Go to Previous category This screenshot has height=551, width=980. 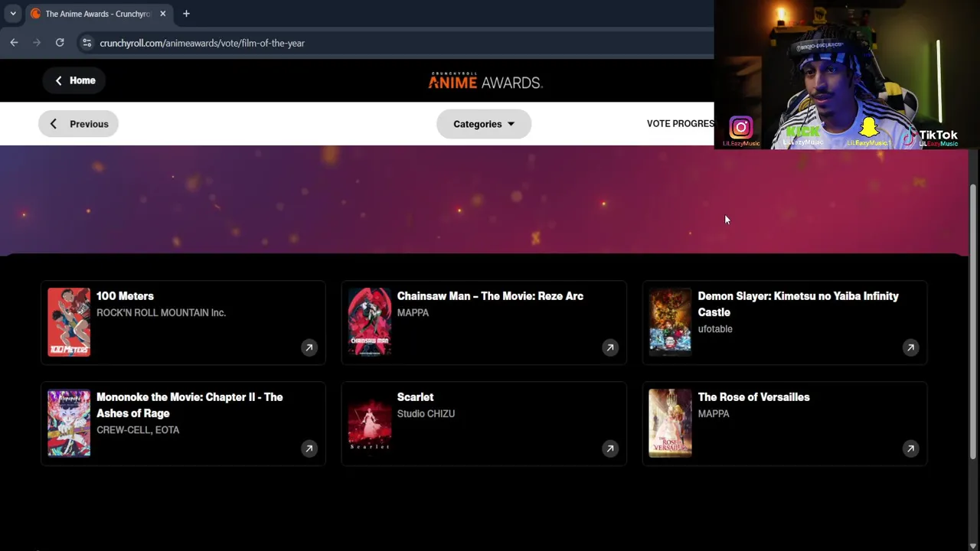[78, 124]
